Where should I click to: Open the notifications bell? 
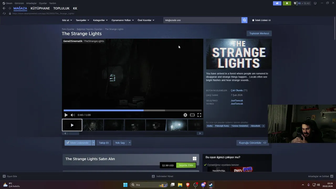(287, 3)
